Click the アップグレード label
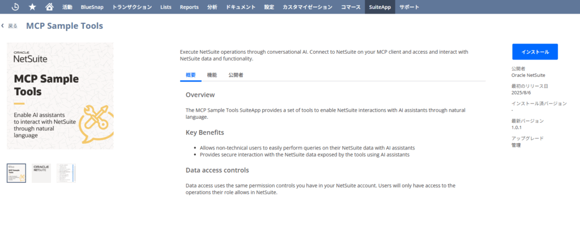The image size is (580, 240). tap(527, 138)
